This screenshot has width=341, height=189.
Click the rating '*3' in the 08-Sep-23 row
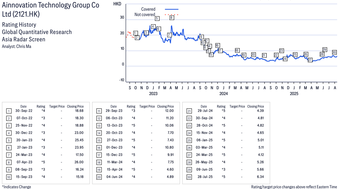pyautogui.click(x=43, y=169)
